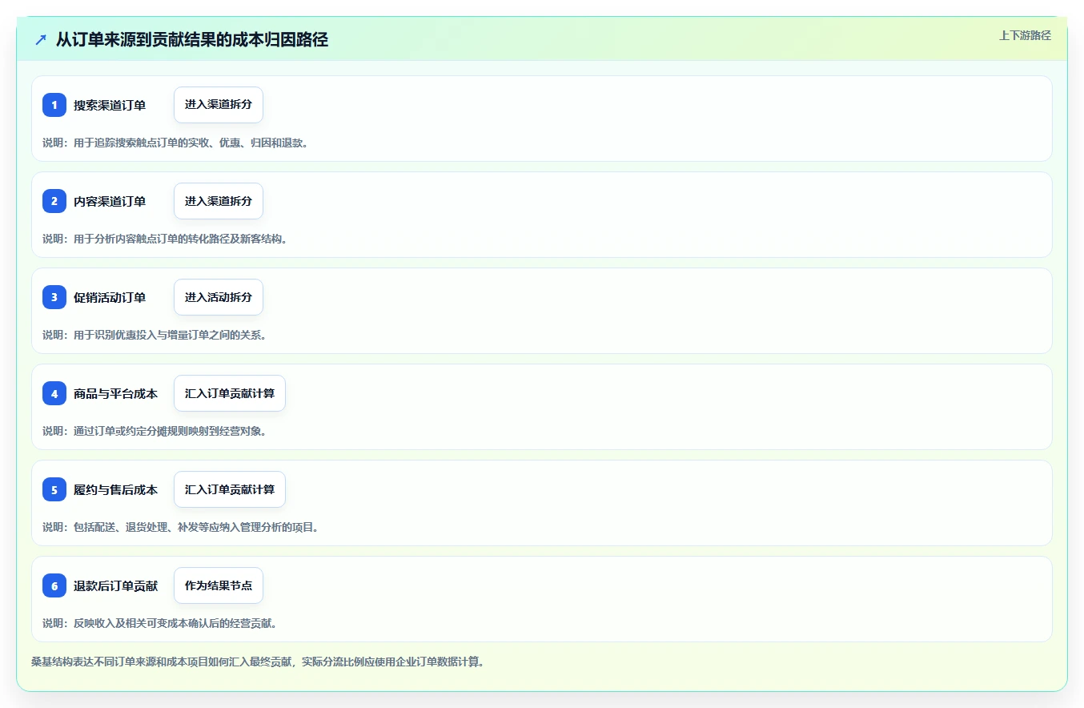Select the 搜索渠道订单 label

pos(110,105)
